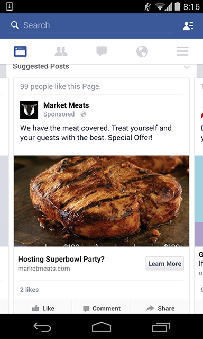
Task: Open the hamburger More menu icon
Action: point(182,51)
